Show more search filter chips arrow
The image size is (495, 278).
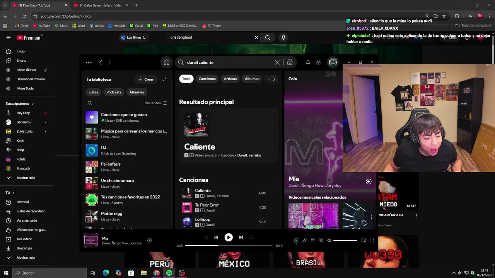coord(274,79)
